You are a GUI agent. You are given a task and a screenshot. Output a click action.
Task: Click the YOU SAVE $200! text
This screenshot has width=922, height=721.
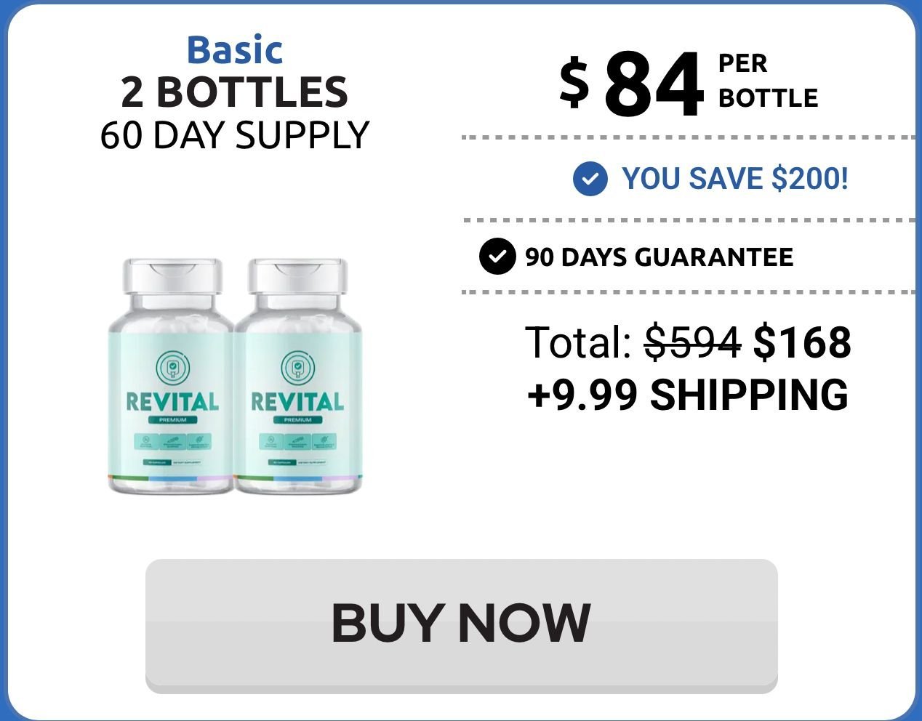click(x=735, y=179)
